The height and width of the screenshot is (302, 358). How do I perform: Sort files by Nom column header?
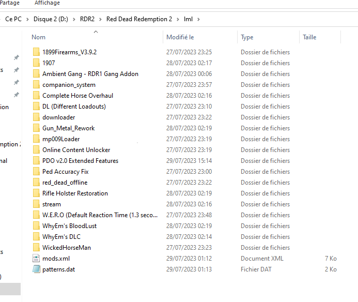(38, 37)
